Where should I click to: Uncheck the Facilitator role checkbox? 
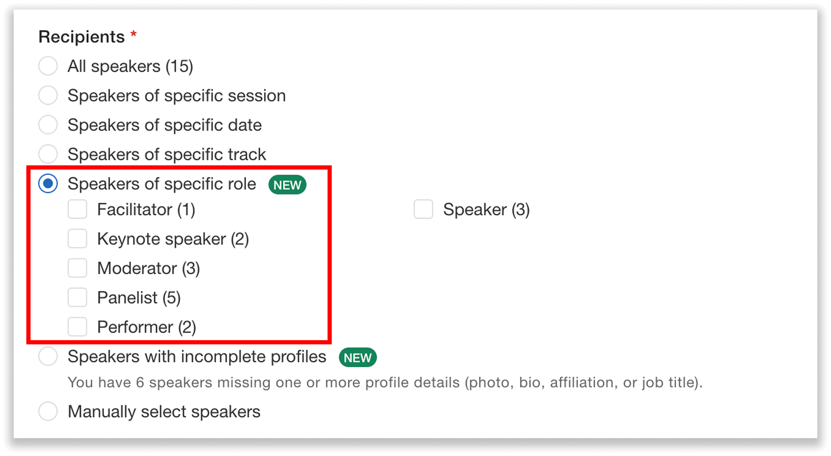[78, 209]
